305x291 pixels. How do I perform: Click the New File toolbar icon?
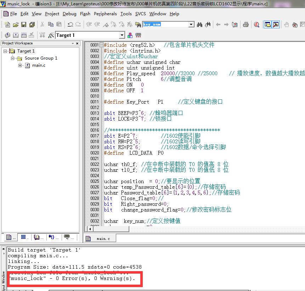click(7, 24)
